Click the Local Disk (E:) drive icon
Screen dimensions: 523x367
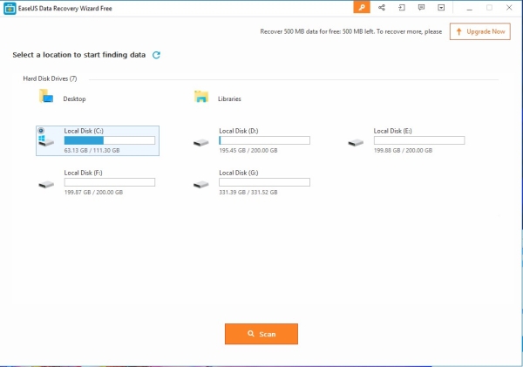(x=356, y=143)
